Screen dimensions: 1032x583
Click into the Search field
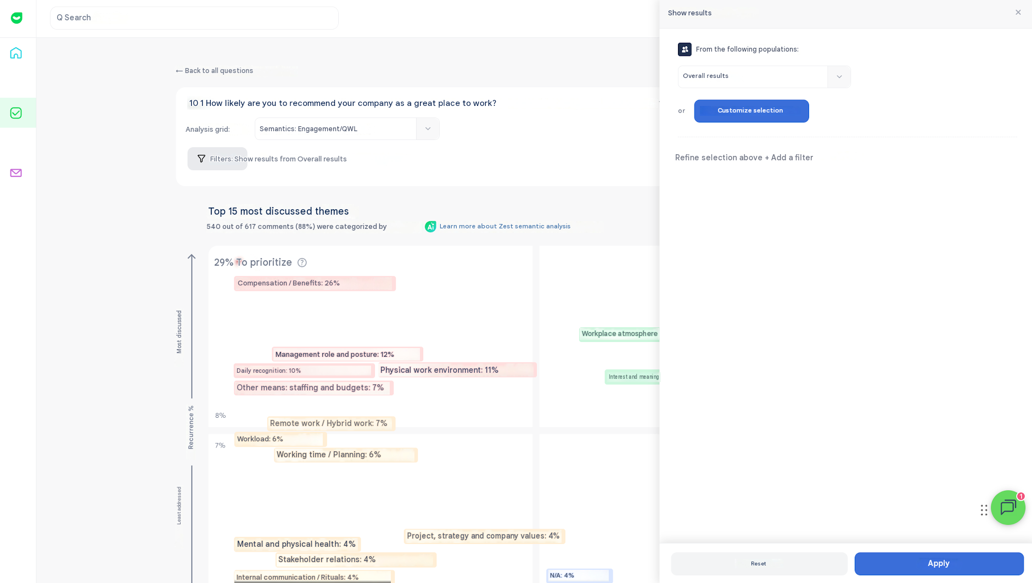194,18
